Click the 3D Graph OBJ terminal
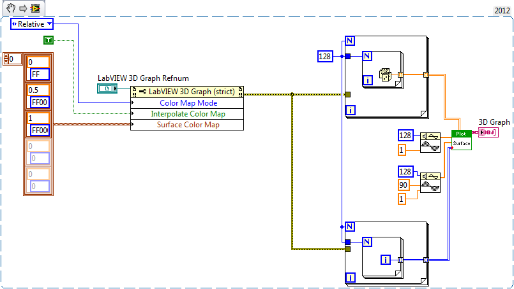Image resolution: width=514 pixels, height=289 pixels. click(x=488, y=132)
